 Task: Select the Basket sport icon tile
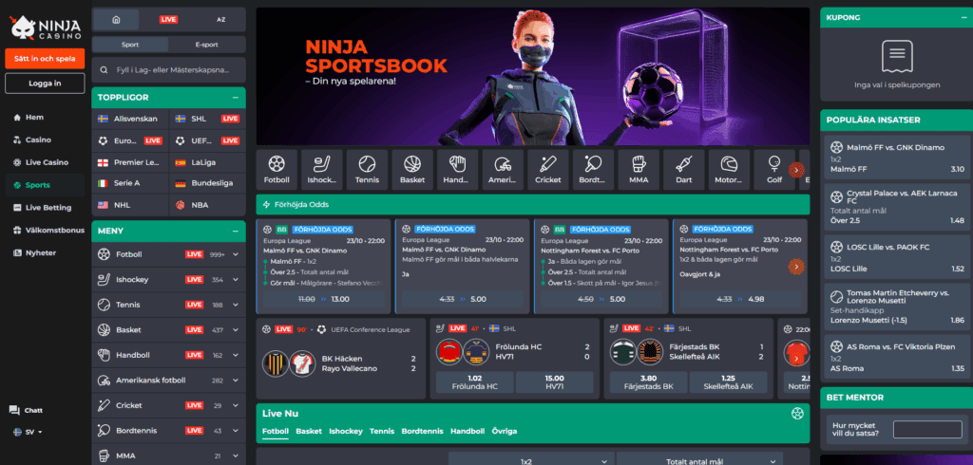click(x=412, y=169)
